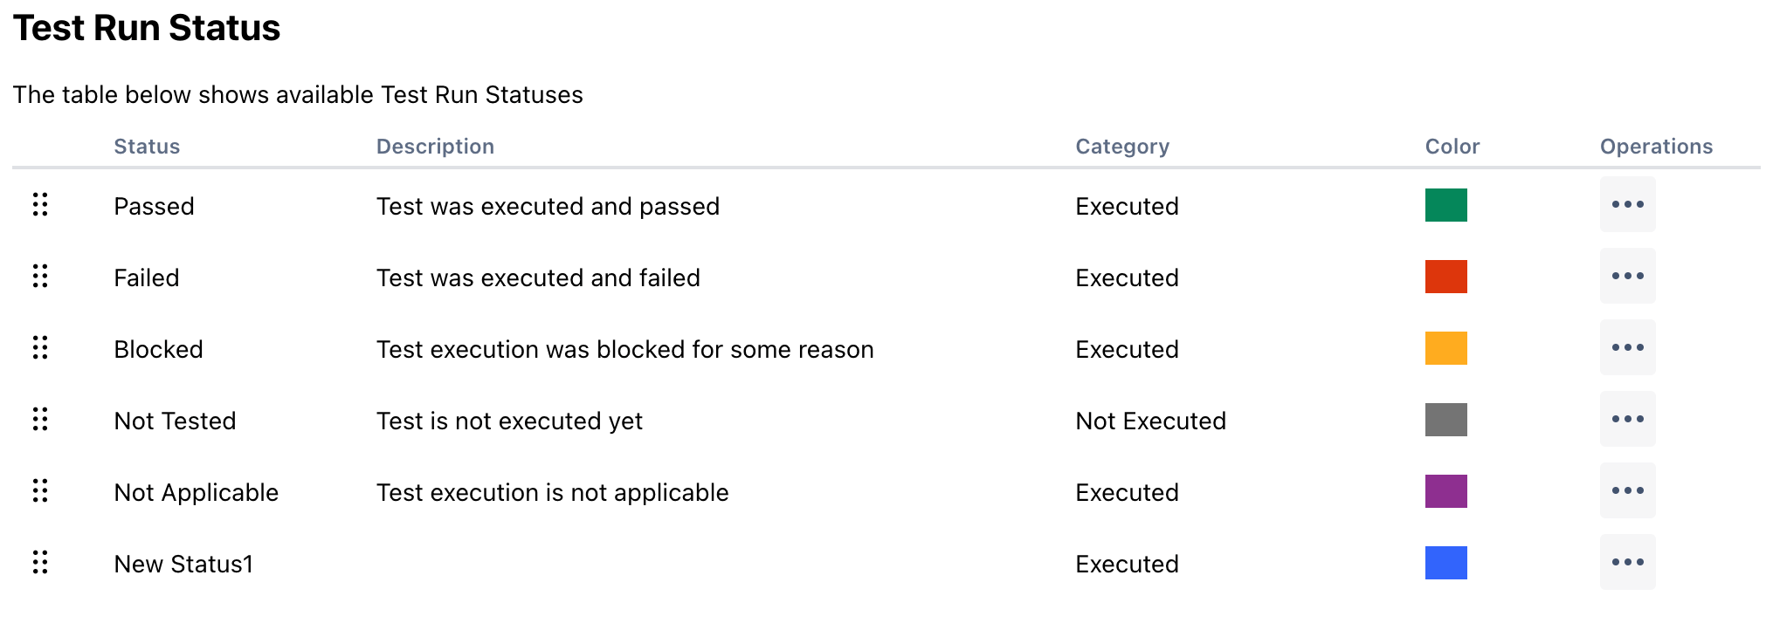Viewport: 1766px width, 630px height.
Task: Open operations menu for Failed status
Action: 1627,277
